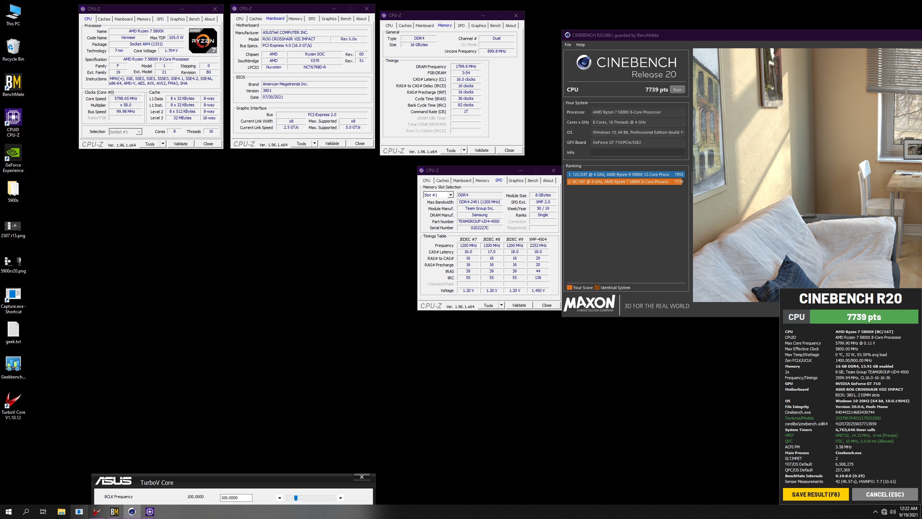Open Tools dropdown arrow in Mainboard window

pos(314,143)
